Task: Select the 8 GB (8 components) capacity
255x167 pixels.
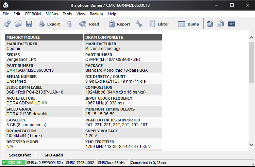Action: (x=26, y=125)
